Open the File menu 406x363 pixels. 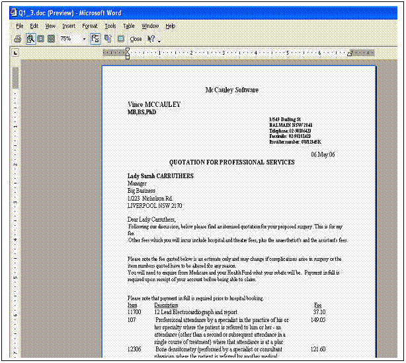coord(19,26)
